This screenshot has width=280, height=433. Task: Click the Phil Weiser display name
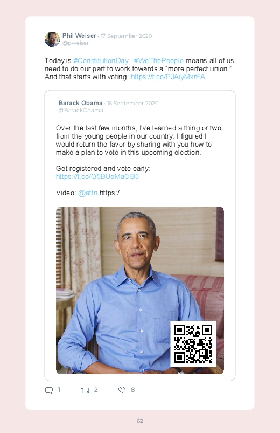tap(79, 36)
